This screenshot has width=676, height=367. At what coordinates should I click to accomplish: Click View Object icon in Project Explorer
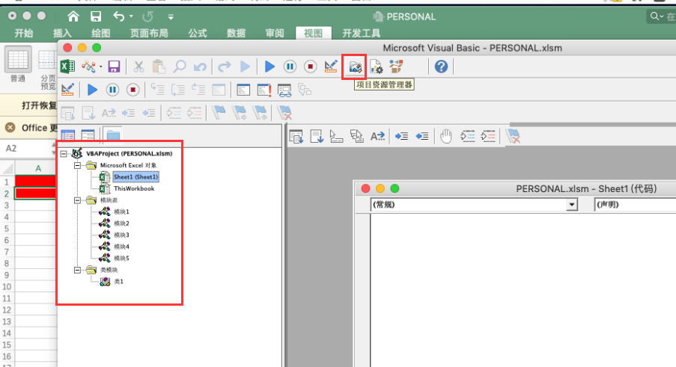(x=88, y=135)
